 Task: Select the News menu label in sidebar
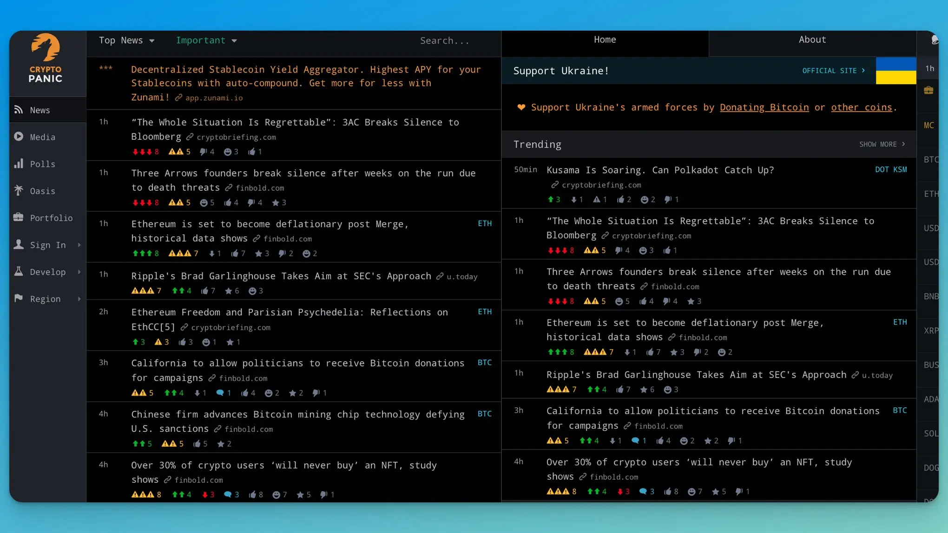pyautogui.click(x=40, y=110)
